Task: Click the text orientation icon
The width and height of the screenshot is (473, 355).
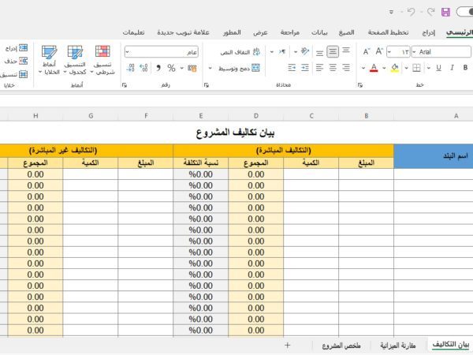Action: pyautogui.click(x=304, y=51)
